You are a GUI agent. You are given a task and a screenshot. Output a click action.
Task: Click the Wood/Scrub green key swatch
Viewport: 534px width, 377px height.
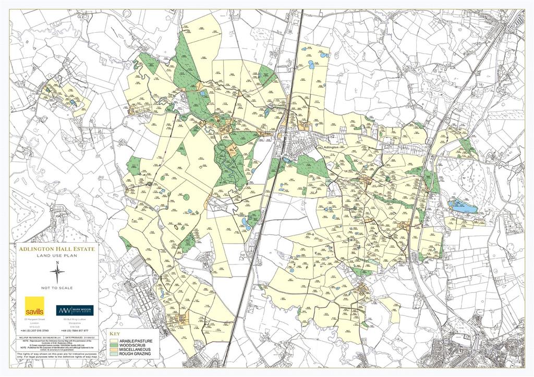tap(114, 345)
